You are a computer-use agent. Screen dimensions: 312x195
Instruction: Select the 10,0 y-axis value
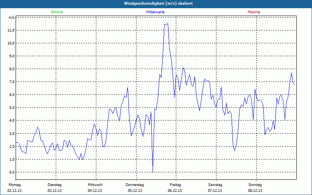pos(11,43)
